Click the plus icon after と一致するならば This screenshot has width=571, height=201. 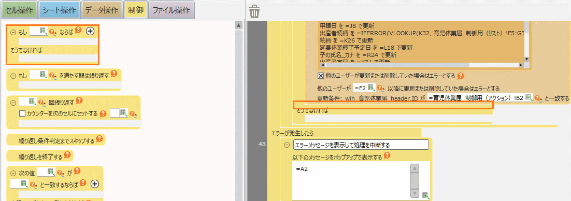click(95, 184)
